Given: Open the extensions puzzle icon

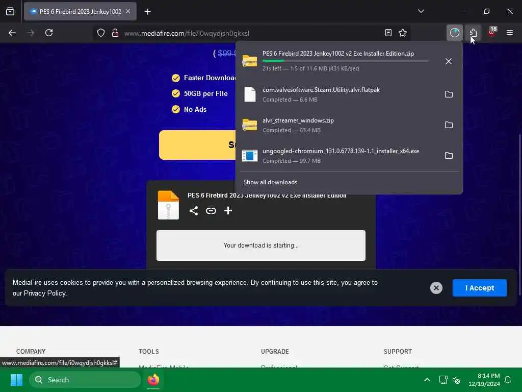Looking at the screenshot, I should [x=473, y=33].
